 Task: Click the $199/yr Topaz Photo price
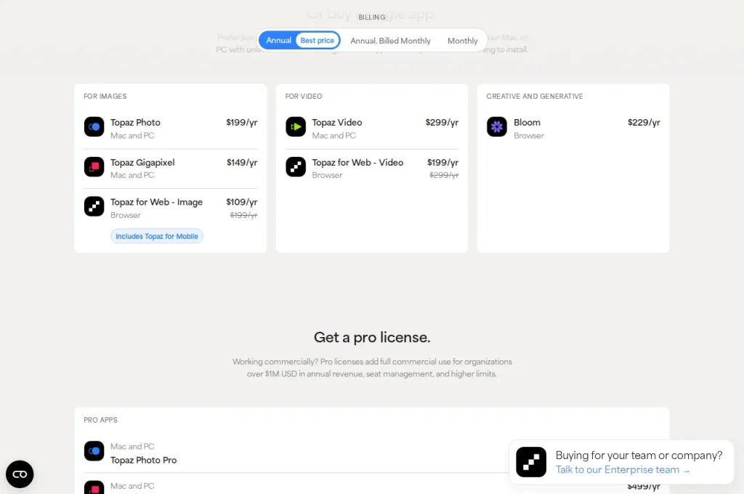point(241,123)
